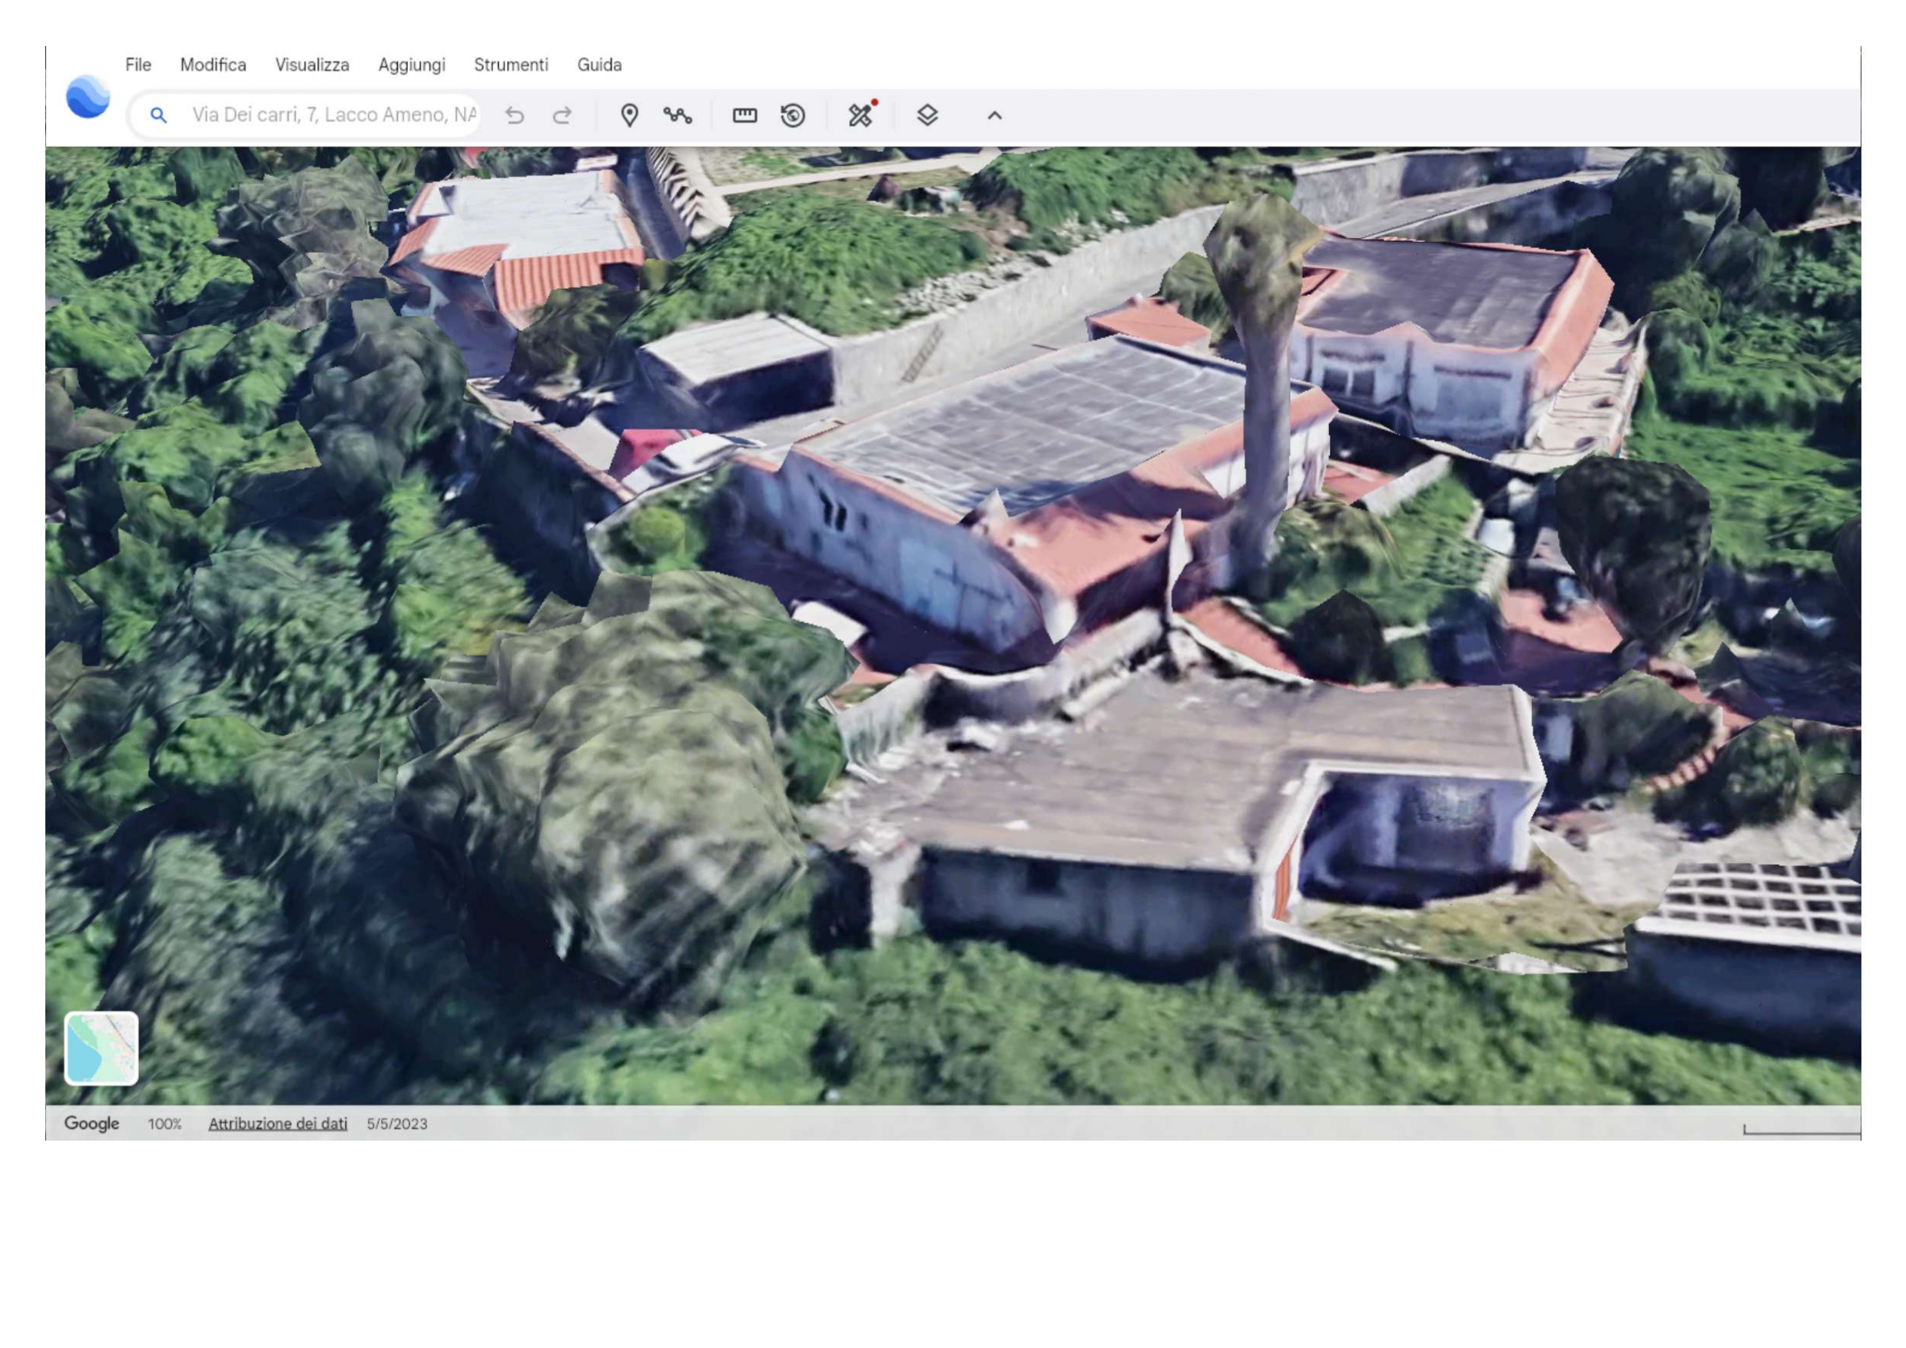Click the search field with Via Dei carri

(x=332, y=115)
